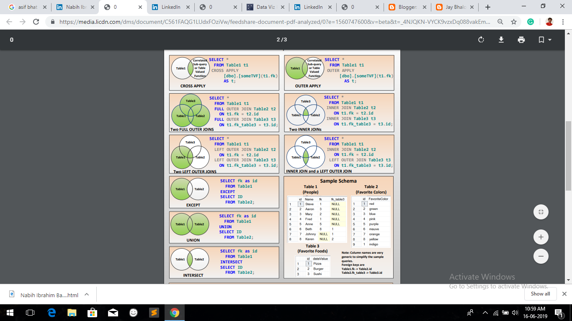The width and height of the screenshot is (572, 321).
Task: Open the Mail app from the taskbar
Action: pos(113,312)
